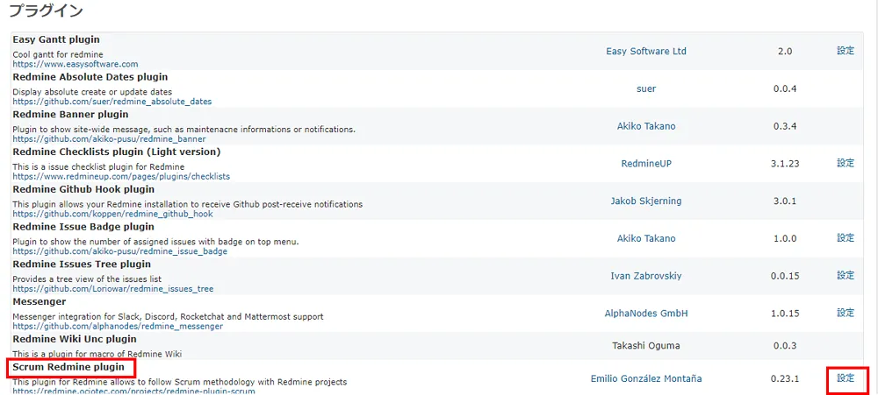The image size is (878, 395).
Task: Click the 'badge on top menu' description
Action: point(156,242)
